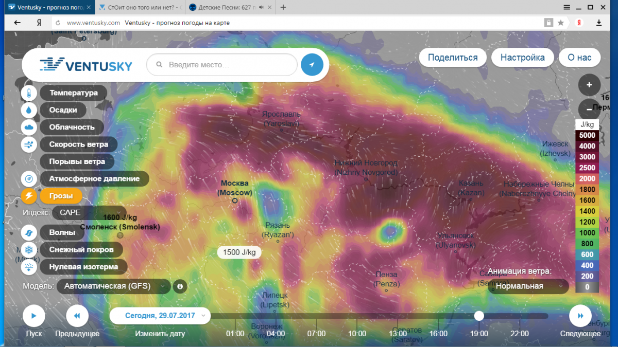
Task: Expand the CAPE index dropdown
Action: (89, 212)
